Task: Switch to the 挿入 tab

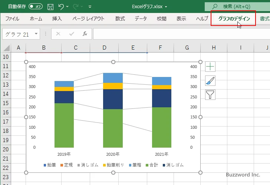Action: click(x=57, y=18)
